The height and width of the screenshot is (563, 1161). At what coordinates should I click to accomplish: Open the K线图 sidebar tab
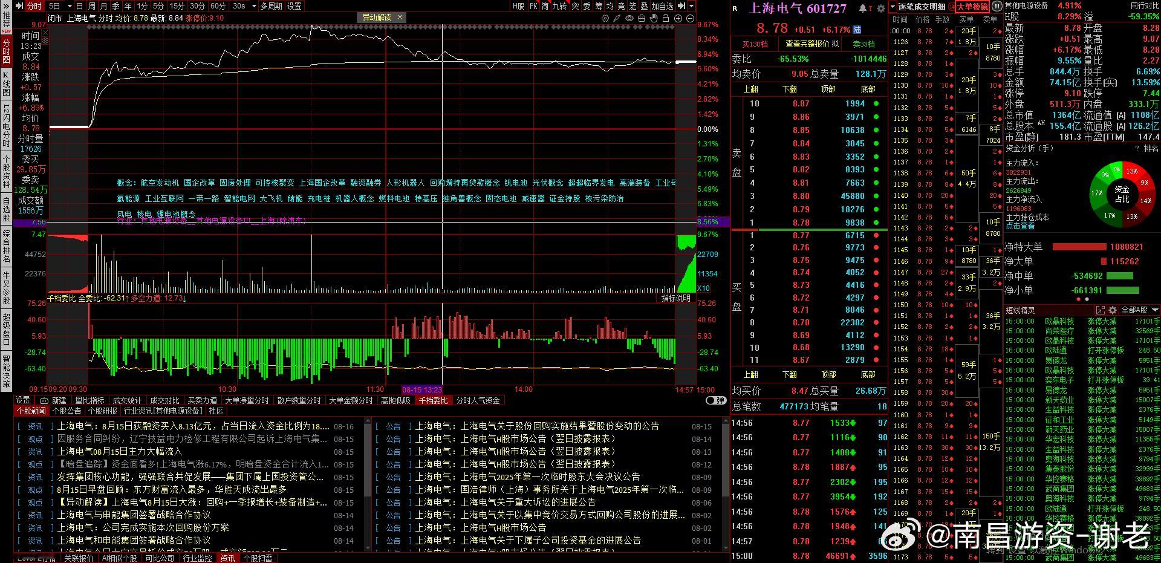[x=6, y=84]
